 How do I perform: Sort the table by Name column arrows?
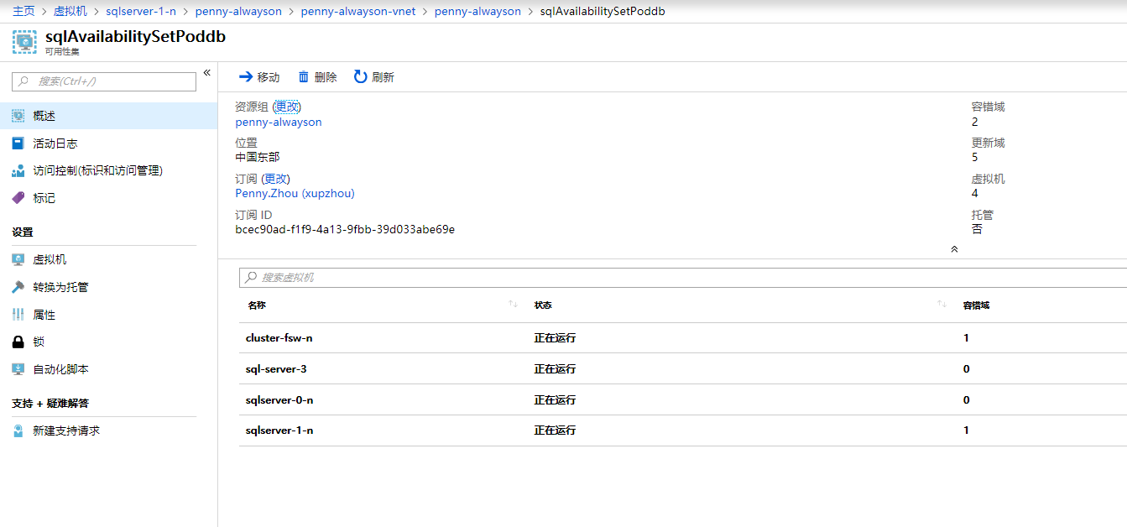(x=513, y=305)
